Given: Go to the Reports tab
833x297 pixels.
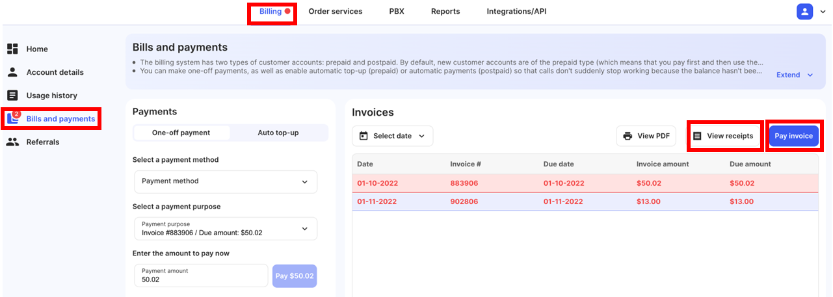Looking at the screenshot, I should pos(445,11).
